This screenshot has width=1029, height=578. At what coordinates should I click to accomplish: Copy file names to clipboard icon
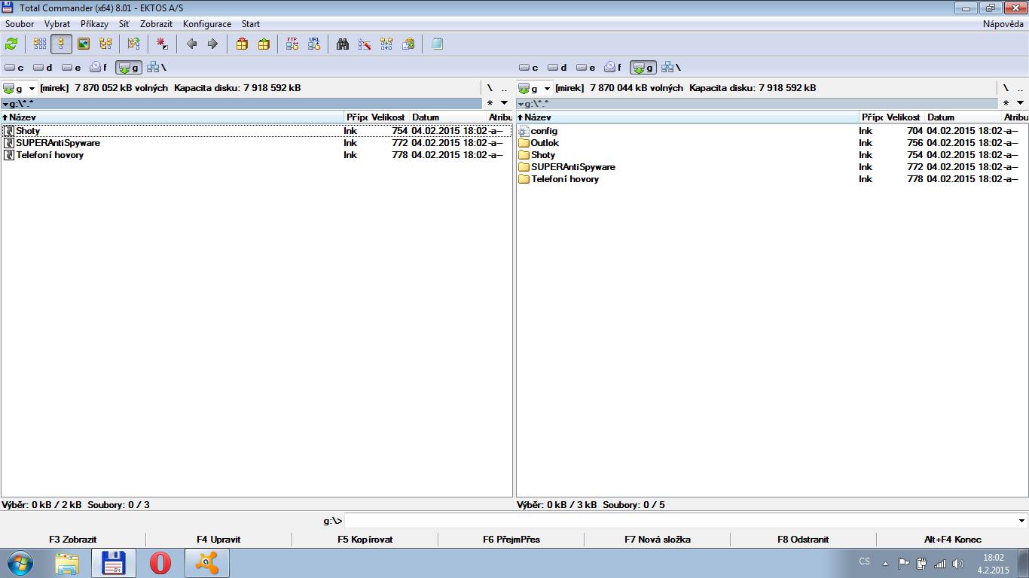coord(408,44)
